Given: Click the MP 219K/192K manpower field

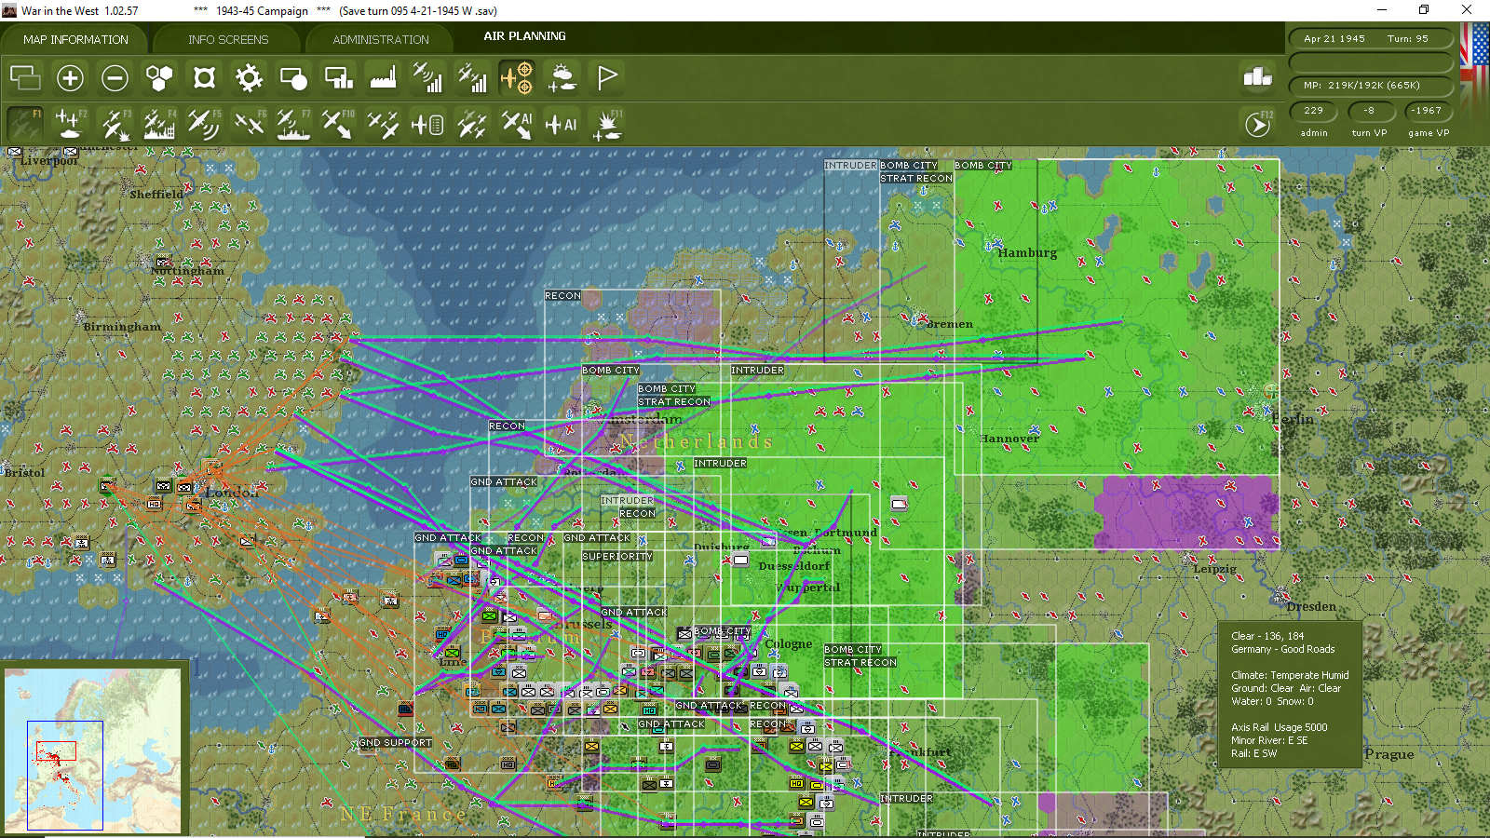Looking at the screenshot, I should [x=1371, y=86].
